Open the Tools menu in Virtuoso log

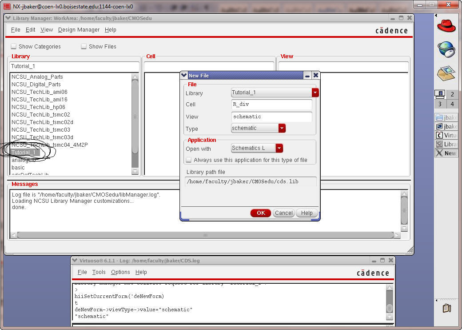99,272
